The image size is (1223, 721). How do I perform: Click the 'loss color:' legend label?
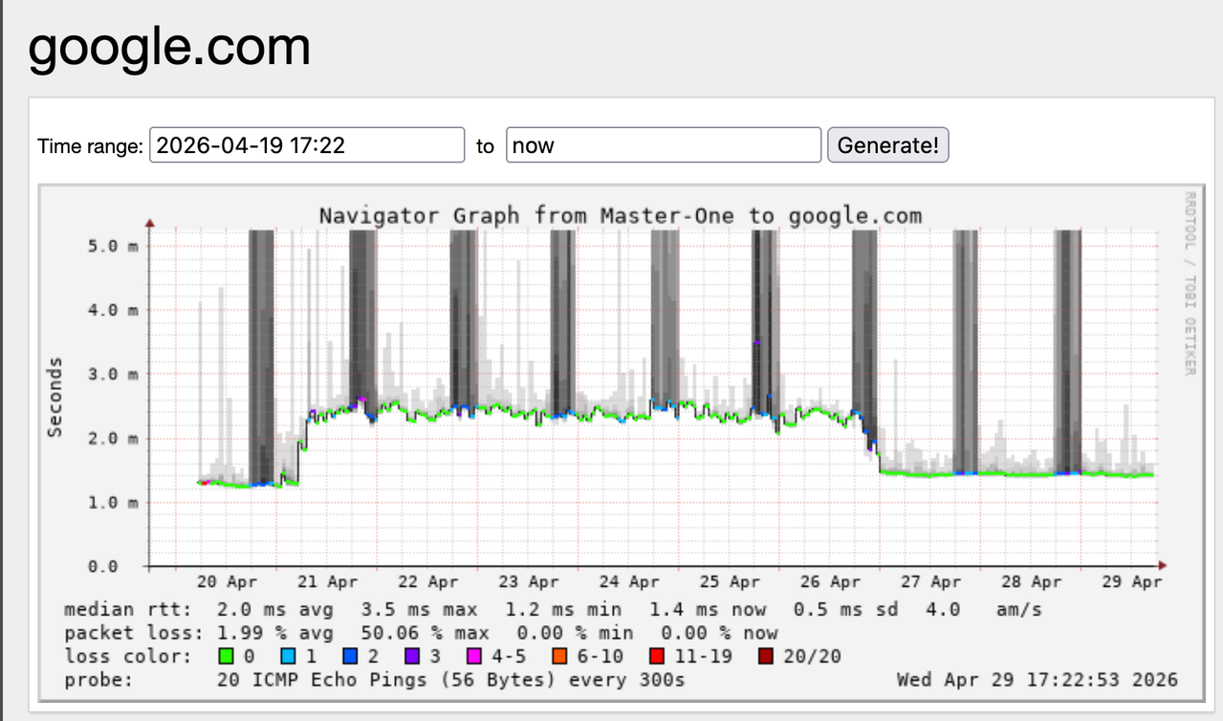(127, 657)
